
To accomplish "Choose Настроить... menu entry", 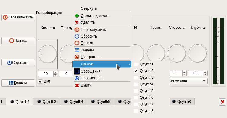I will pyautogui.click(x=102, y=57).
